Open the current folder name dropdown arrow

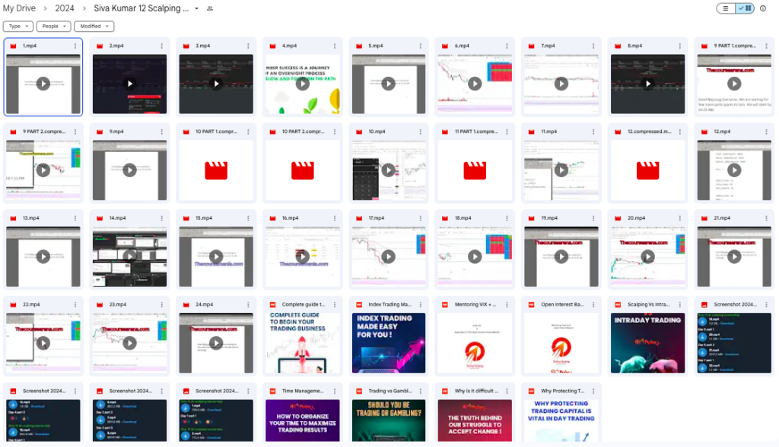point(196,8)
